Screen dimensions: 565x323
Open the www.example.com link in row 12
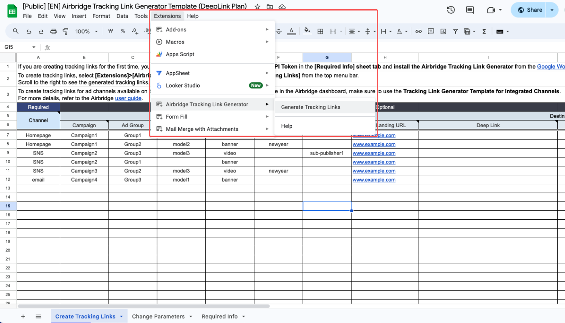[374, 180]
